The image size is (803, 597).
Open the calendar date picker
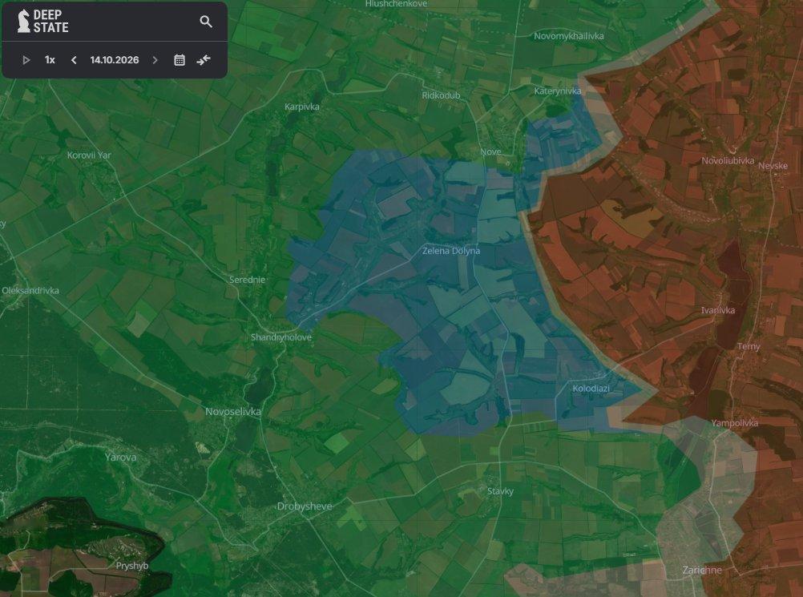180,60
